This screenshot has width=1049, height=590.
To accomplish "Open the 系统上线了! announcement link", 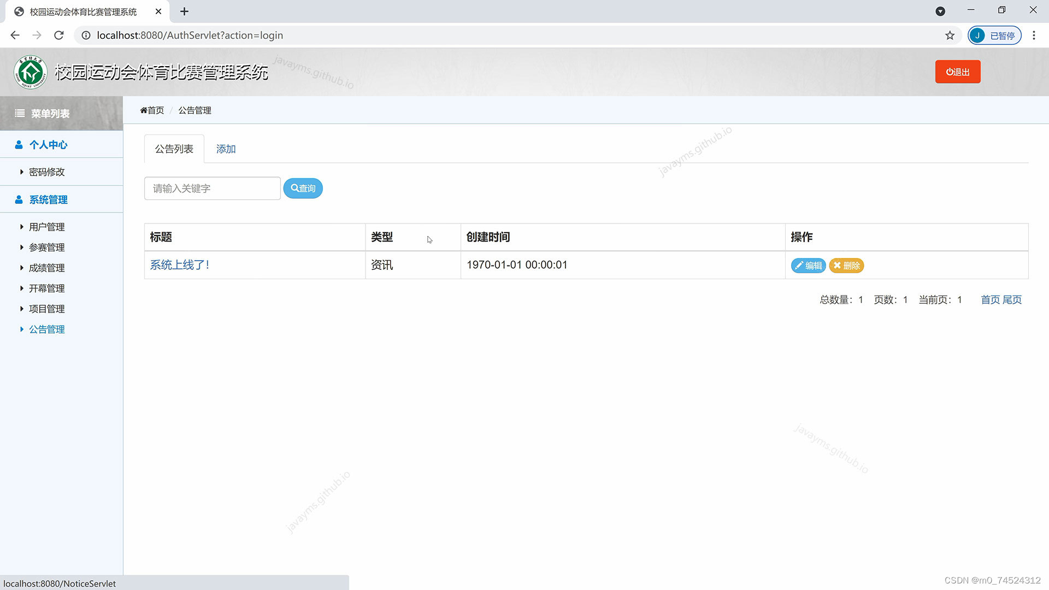I will 180,265.
